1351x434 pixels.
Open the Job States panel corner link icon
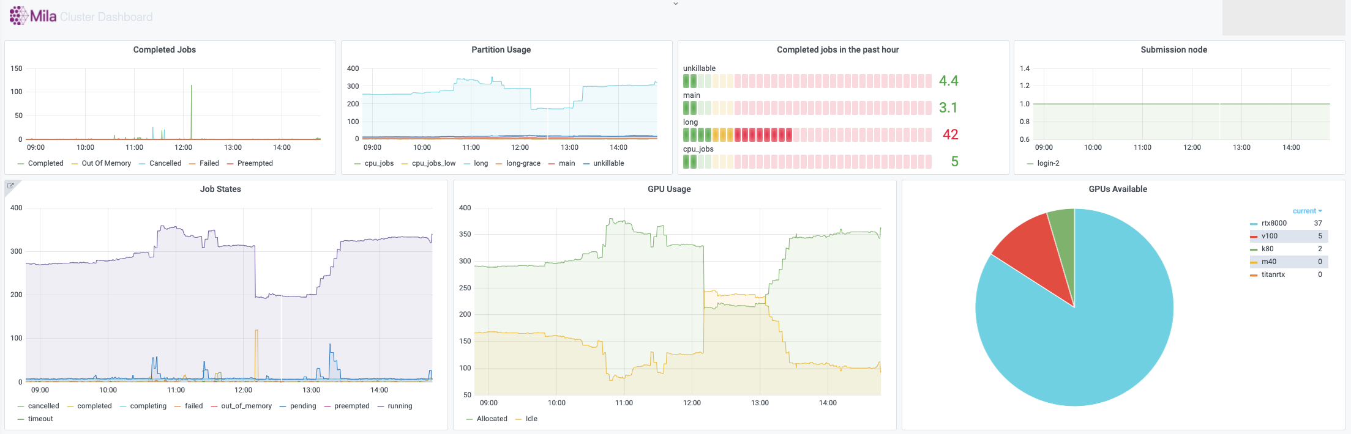pos(10,186)
